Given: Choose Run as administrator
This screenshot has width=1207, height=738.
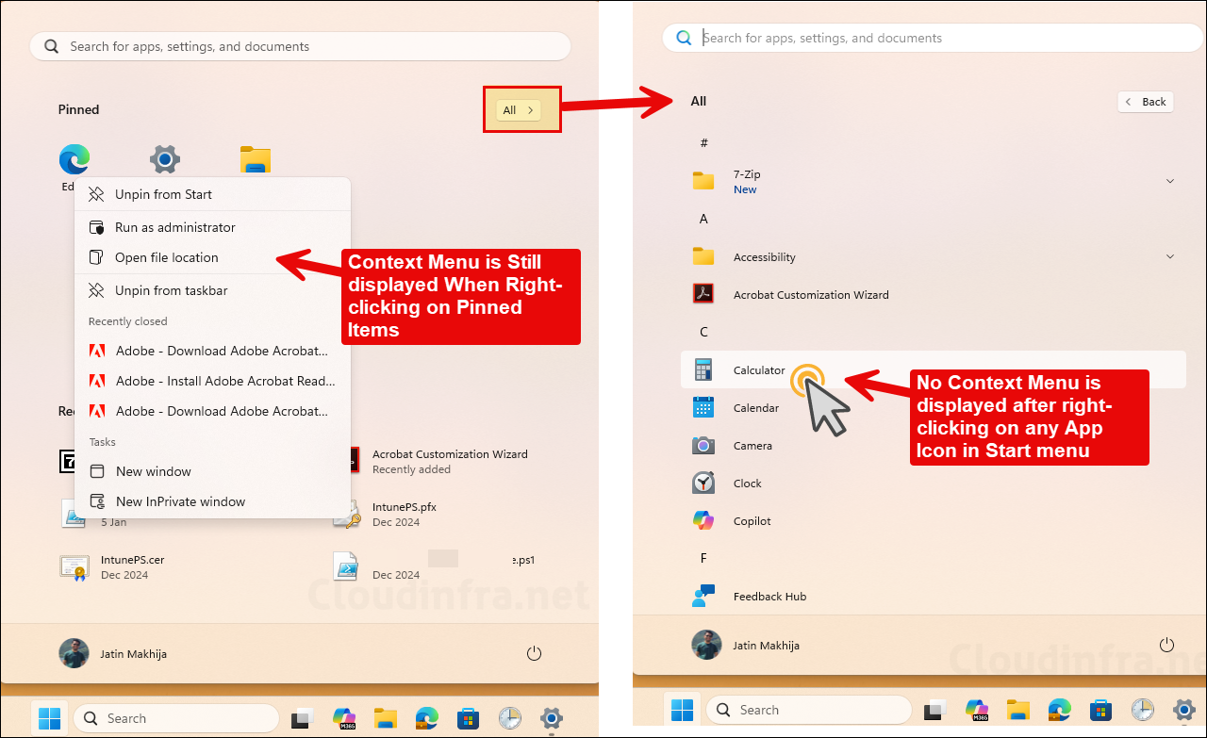Looking at the screenshot, I should pyautogui.click(x=212, y=227).
